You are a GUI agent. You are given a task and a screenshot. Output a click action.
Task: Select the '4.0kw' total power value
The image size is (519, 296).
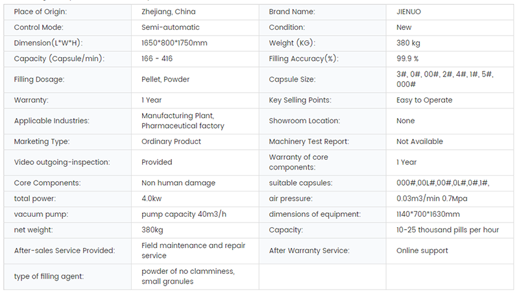coord(152,199)
